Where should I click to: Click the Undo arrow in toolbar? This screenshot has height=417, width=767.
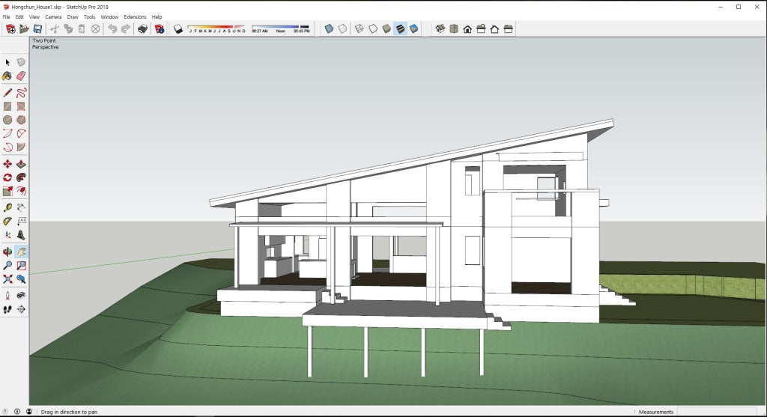pyautogui.click(x=112, y=29)
